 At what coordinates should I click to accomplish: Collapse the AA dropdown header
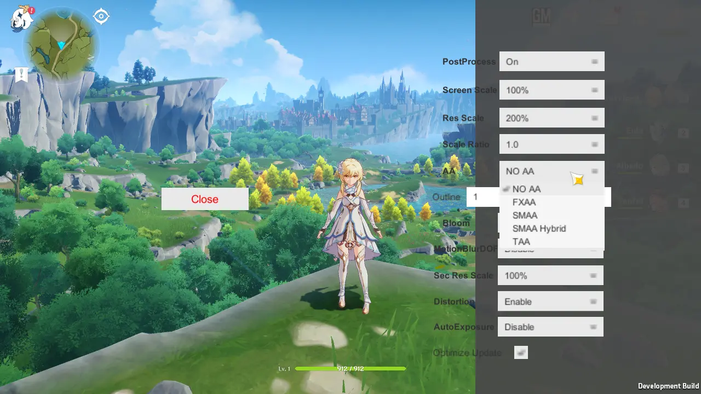552,171
